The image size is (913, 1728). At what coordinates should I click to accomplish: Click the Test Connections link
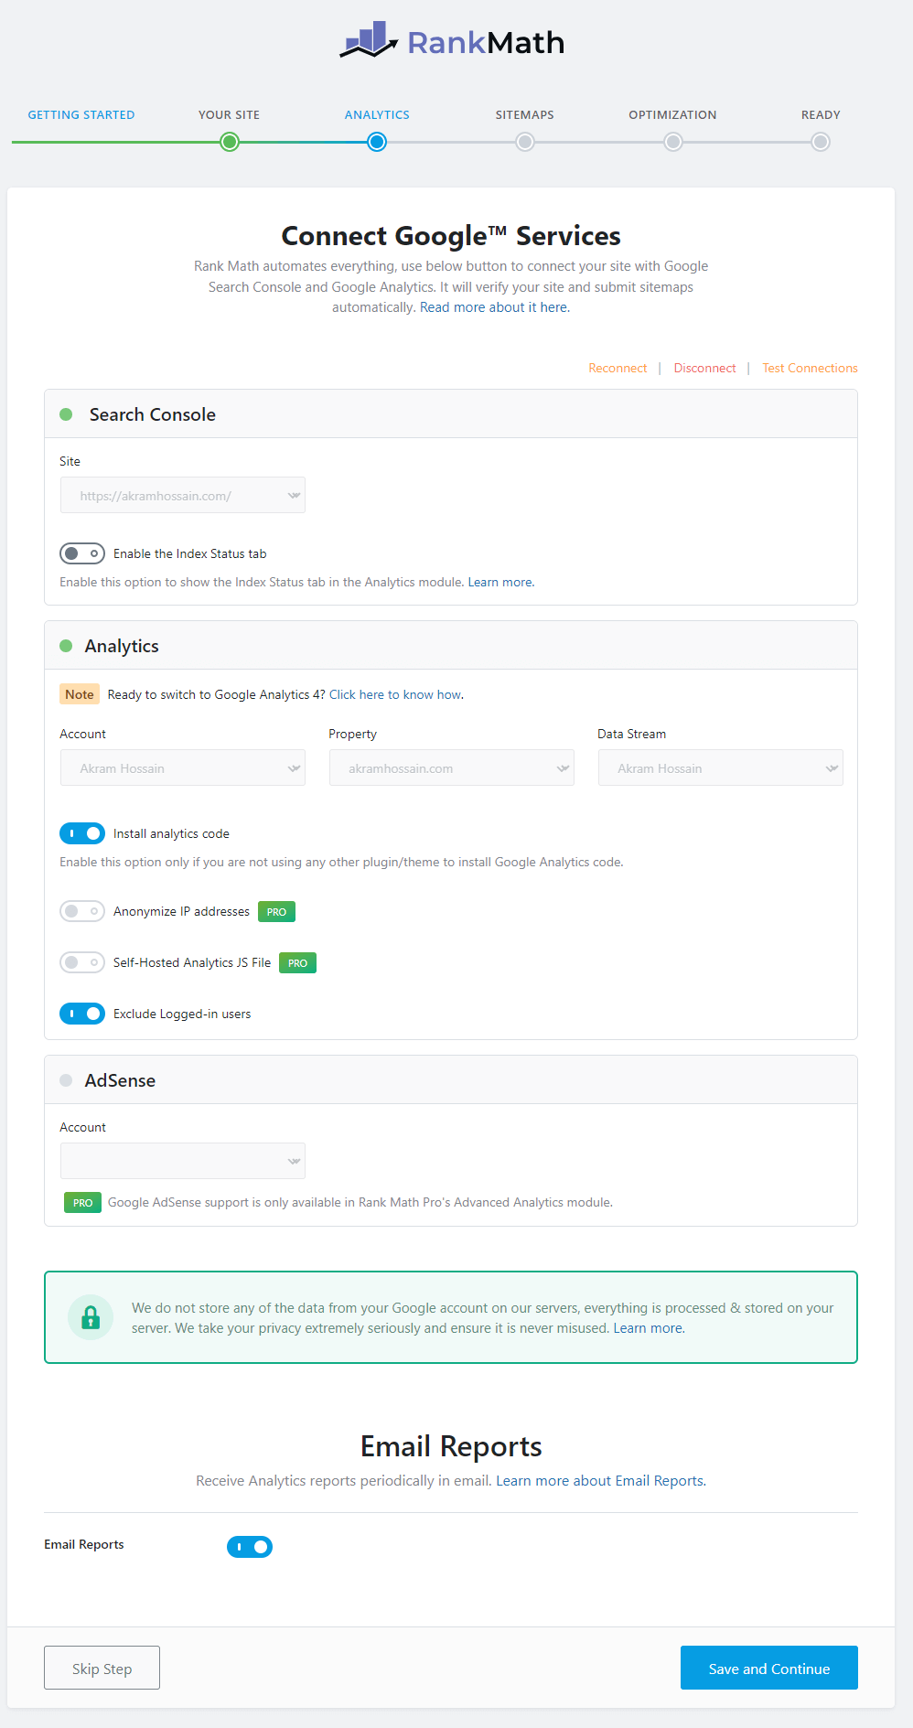(x=810, y=368)
